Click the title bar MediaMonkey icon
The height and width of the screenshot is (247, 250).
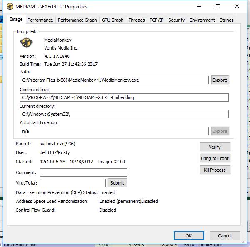[x=10, y=7]
